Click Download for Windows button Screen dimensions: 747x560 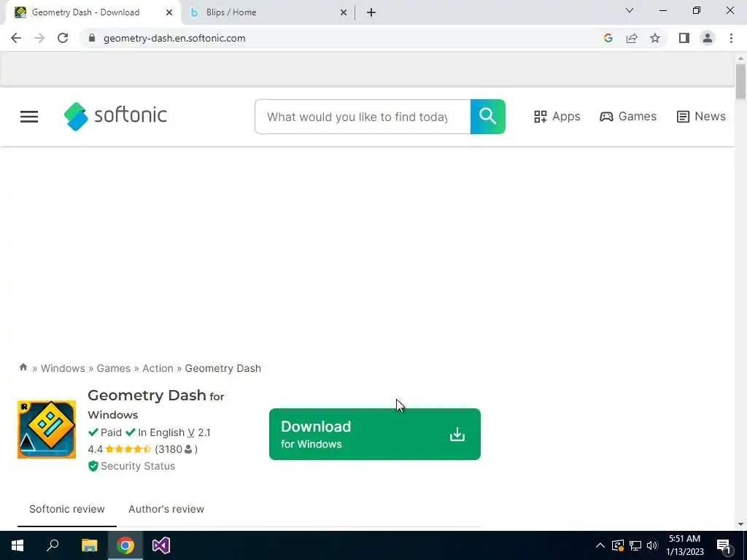tap(375, 435)
